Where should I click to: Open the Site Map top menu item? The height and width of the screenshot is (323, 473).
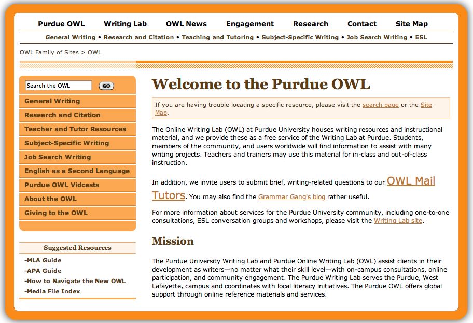coord(411,24)
